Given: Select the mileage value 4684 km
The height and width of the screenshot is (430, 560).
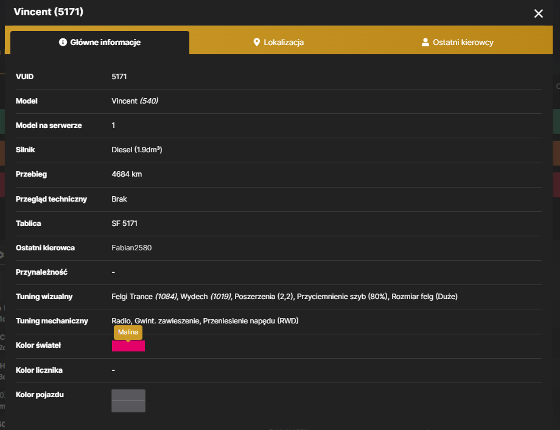Looking at the screenshot, I should click(x=127, y=174).
